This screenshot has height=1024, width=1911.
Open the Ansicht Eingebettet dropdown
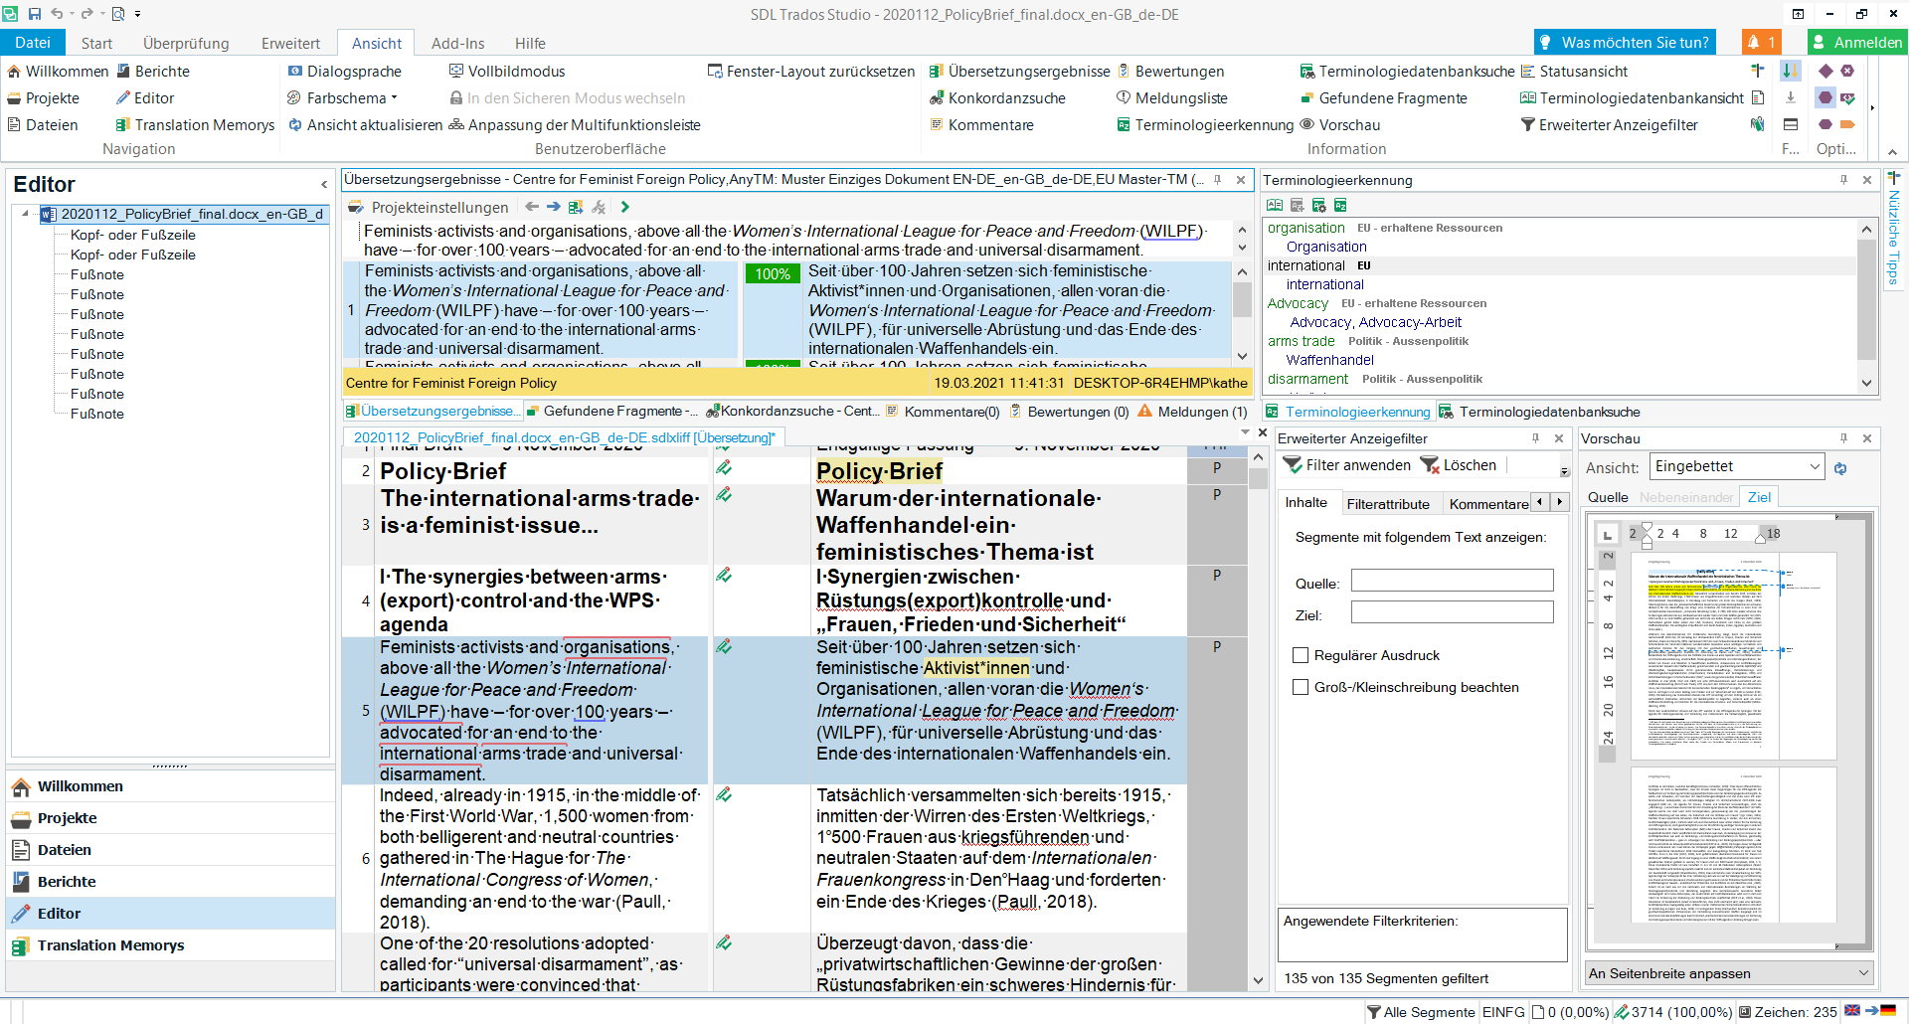1814,467
